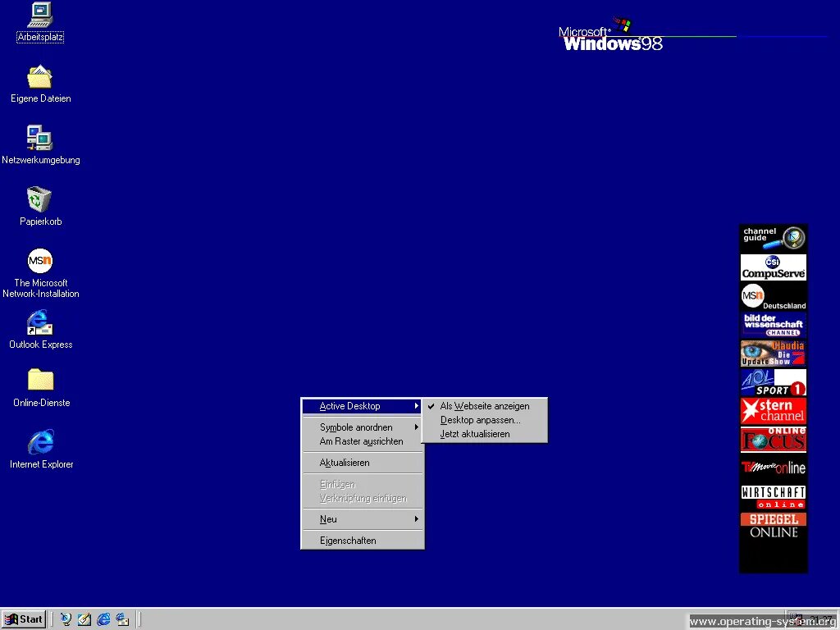Open the Focus Online channel

pyautogui.click(x=773, y=440)
